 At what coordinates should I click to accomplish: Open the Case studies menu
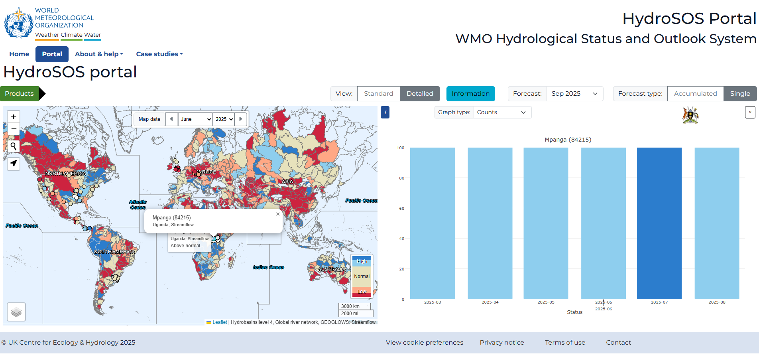pyautogui.click(x=159, y=54)
